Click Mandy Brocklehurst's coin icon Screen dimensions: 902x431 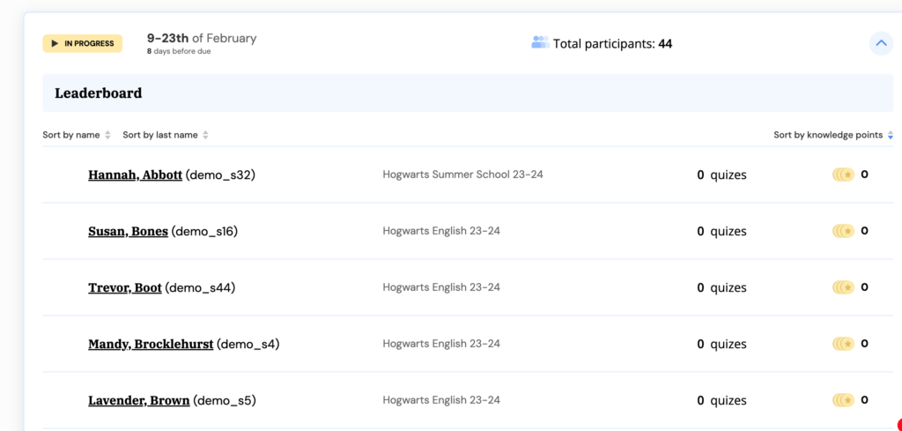point(843,344)
